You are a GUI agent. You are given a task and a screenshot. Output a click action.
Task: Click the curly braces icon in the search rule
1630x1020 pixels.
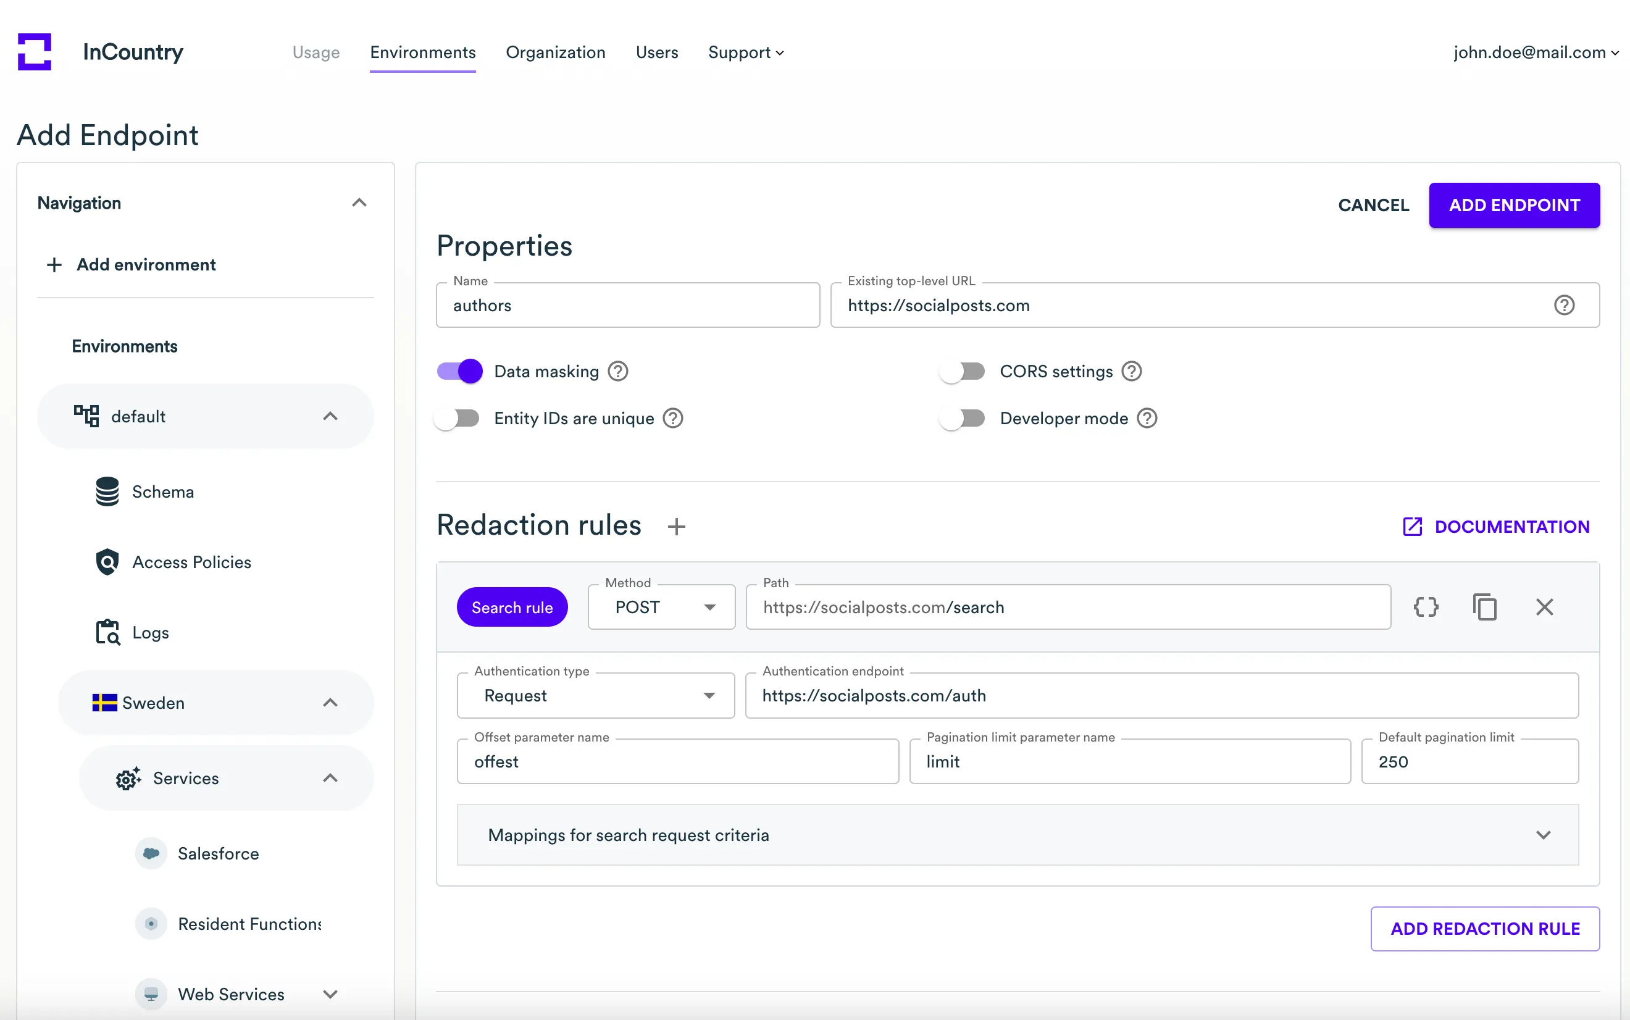click(1426, 607)
